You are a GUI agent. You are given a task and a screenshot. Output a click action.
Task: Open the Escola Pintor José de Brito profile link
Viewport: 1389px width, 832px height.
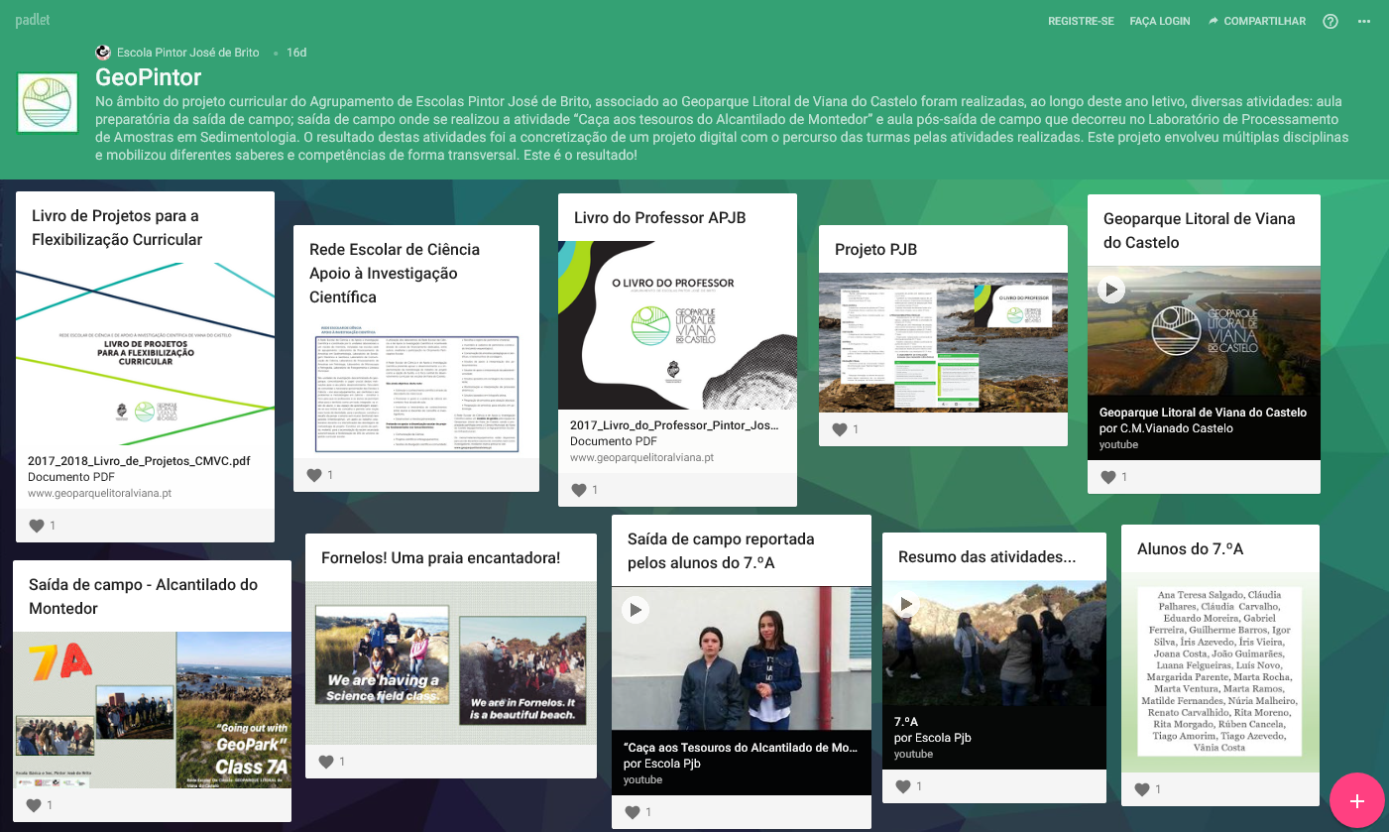point(187,53)
